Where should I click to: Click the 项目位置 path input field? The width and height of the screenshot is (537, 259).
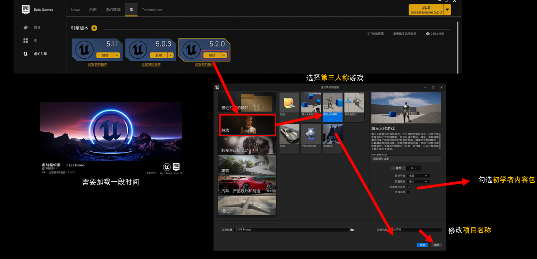[x=292, y=230]
